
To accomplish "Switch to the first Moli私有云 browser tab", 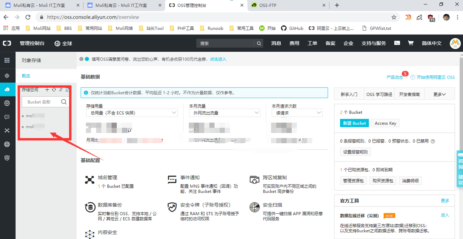I will pyautogui.click(x=42, y=5).
